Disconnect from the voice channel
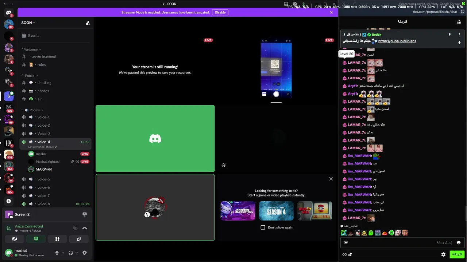 pyautogui.click(x=85, y=228)
